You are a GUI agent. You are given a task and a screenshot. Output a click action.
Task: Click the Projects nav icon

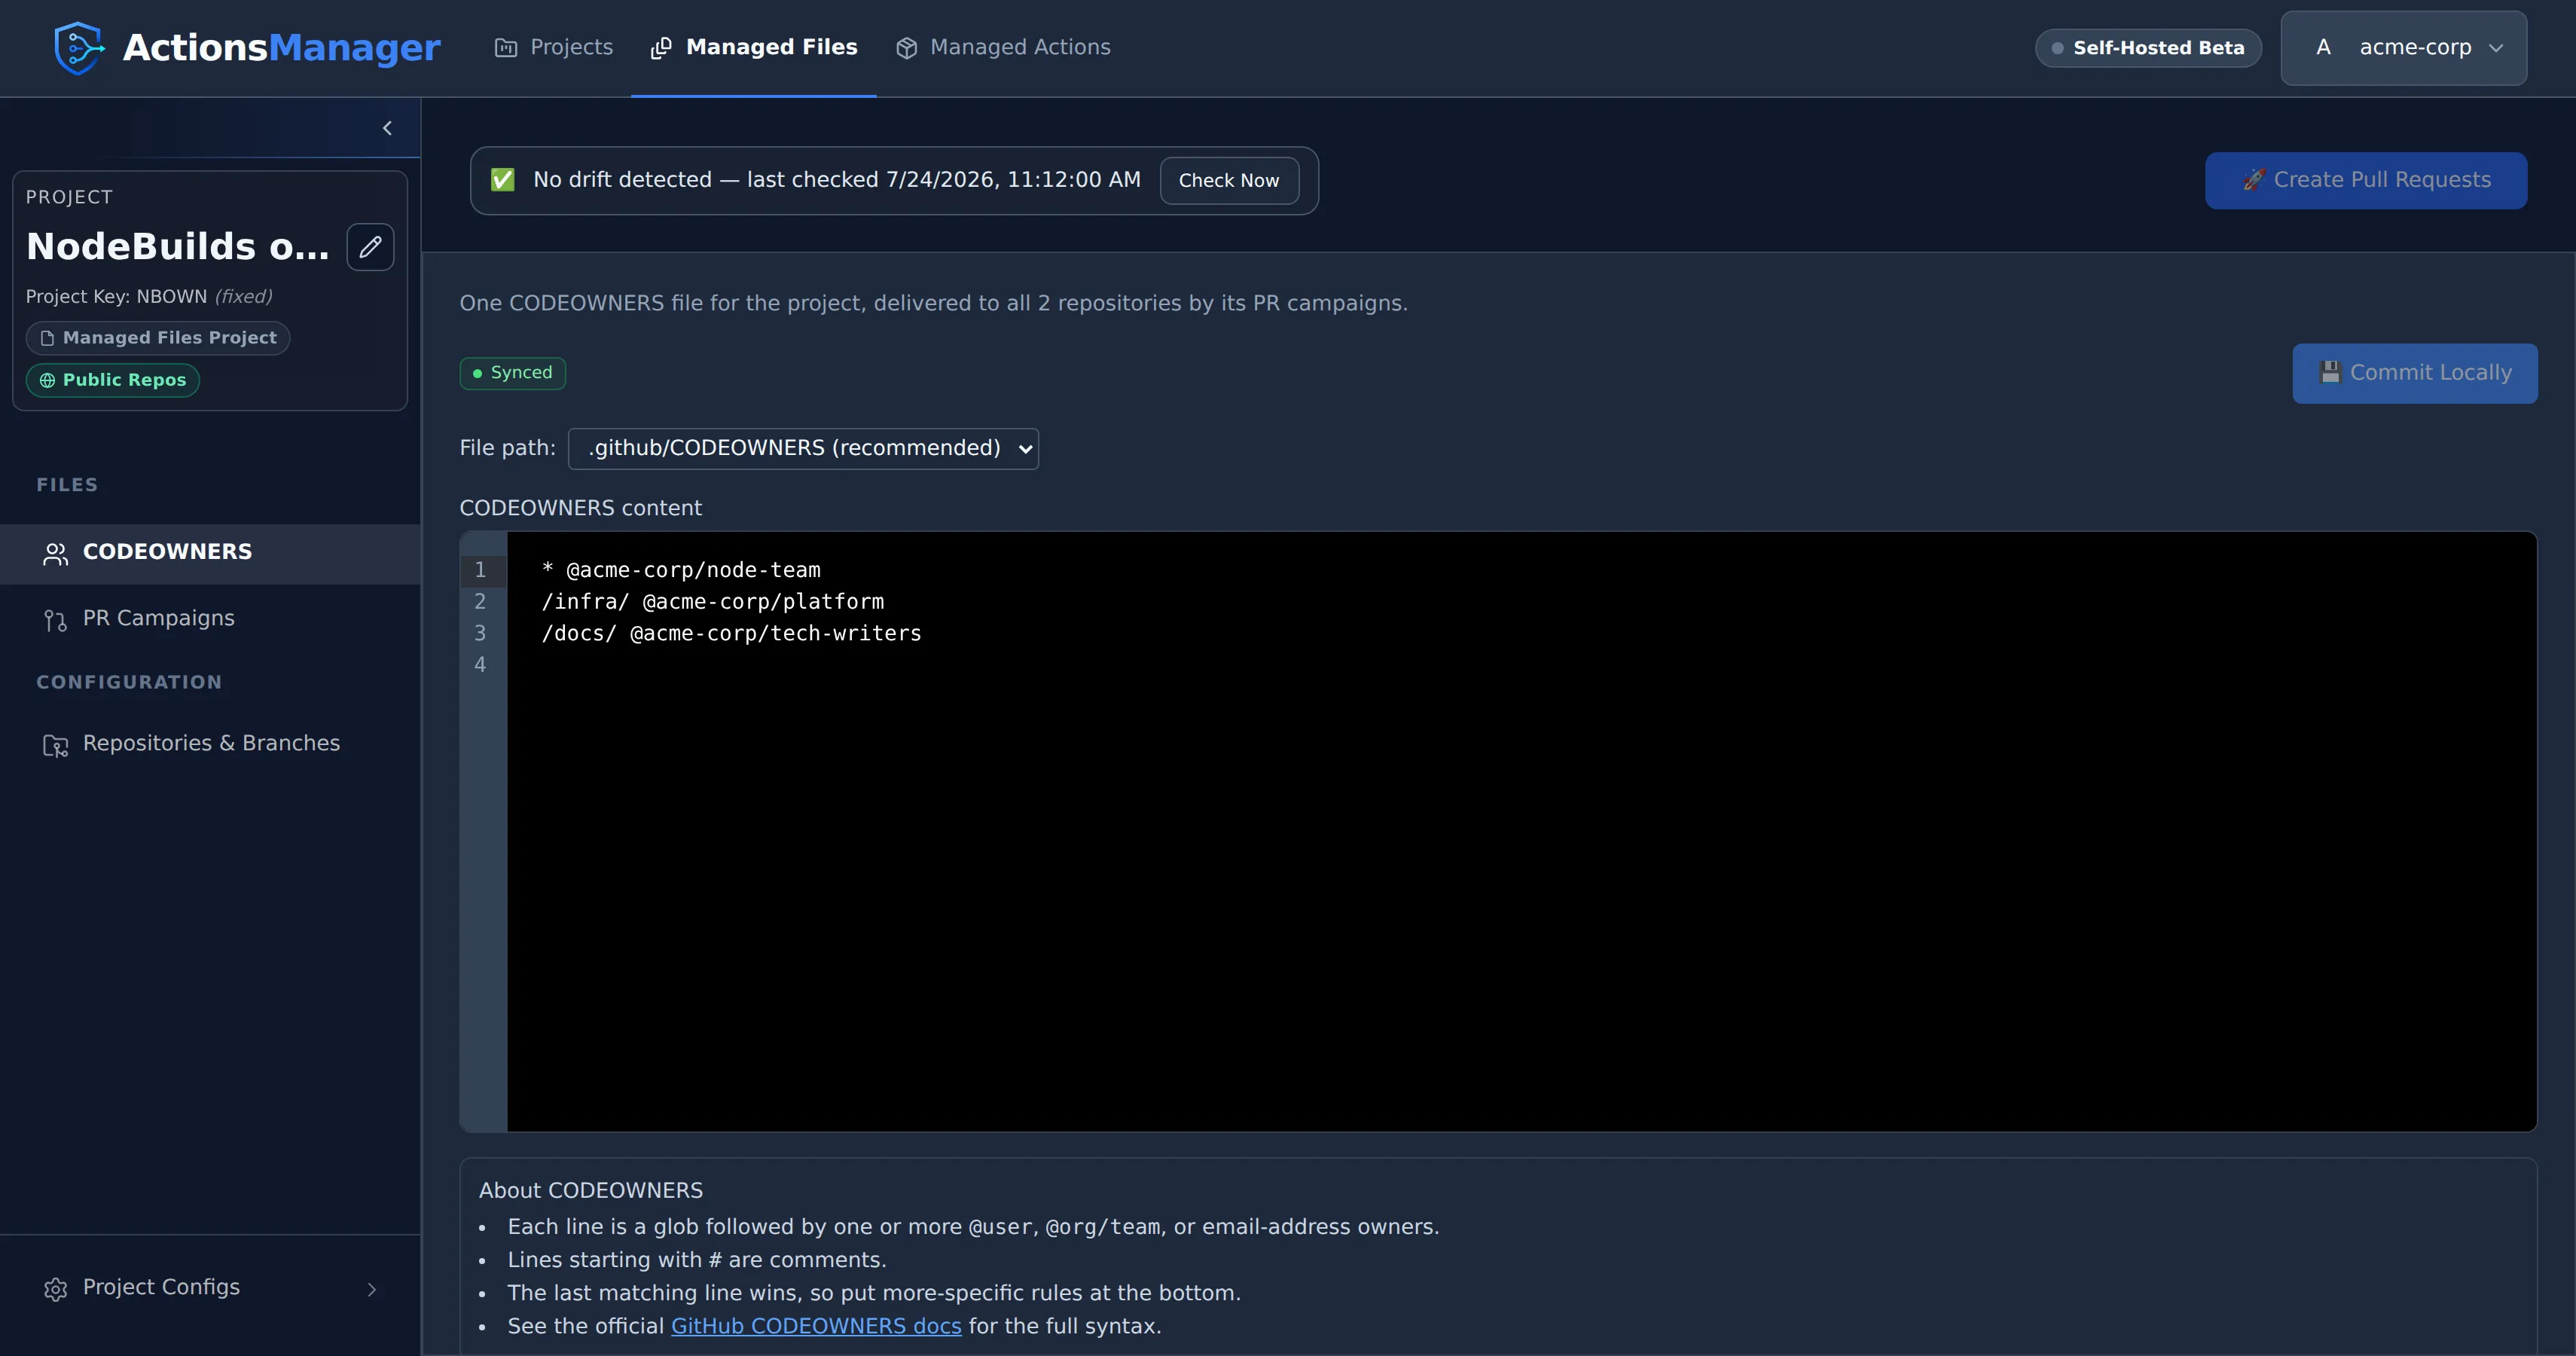506,48
